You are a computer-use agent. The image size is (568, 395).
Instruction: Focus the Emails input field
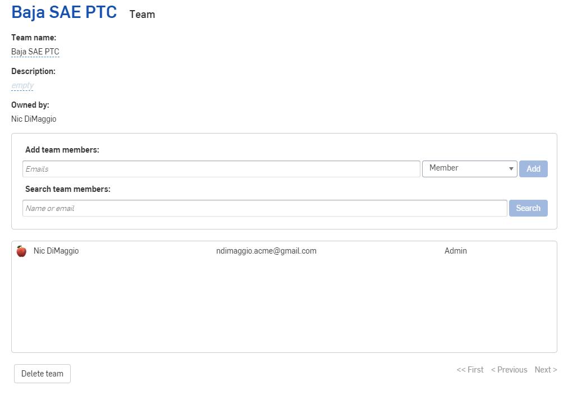click(221, 169)
